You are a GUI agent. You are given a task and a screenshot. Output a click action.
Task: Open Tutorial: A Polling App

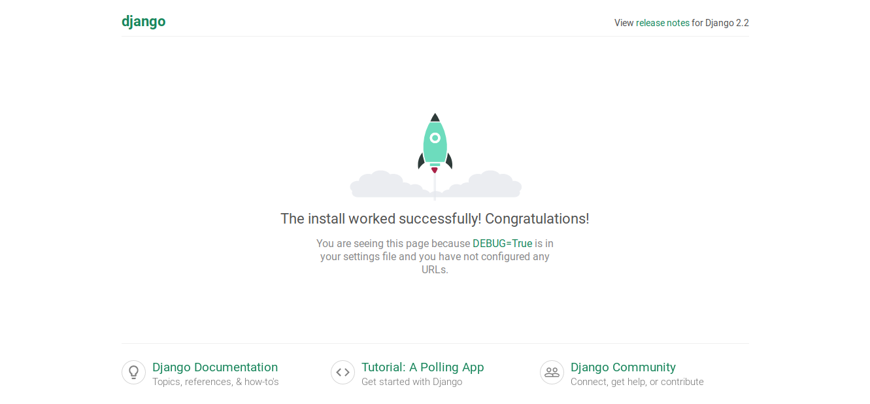422,367
